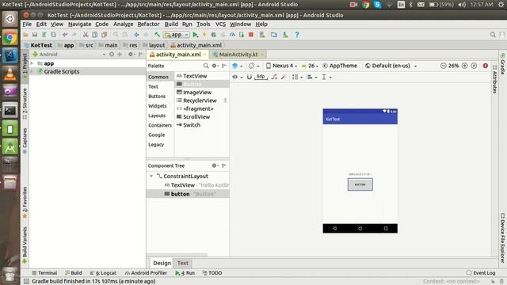Open Chrome from the Ubuntu launcher
This screenshot has height=285, width=507.
10,38
